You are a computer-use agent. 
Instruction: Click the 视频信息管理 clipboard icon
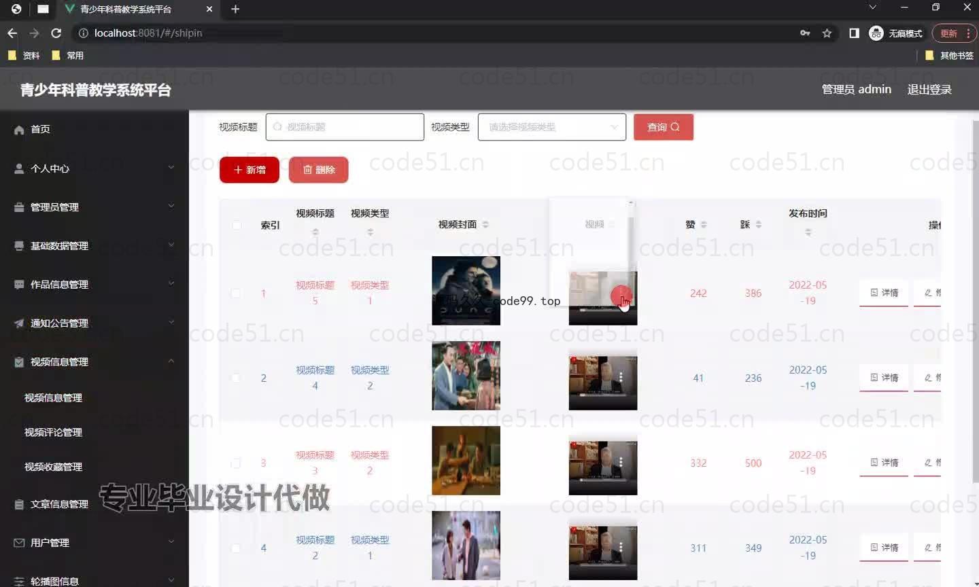(19, 362)
